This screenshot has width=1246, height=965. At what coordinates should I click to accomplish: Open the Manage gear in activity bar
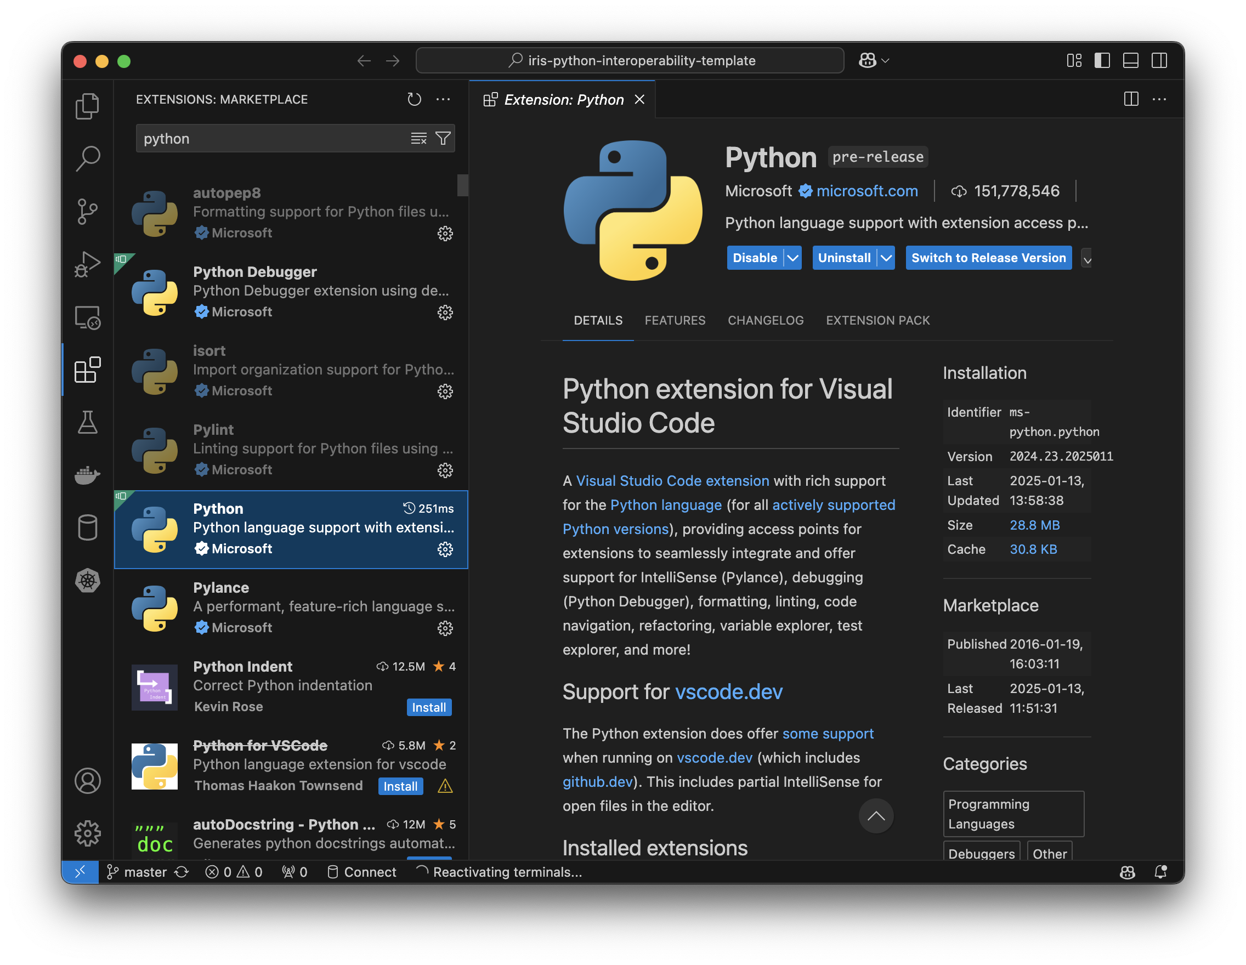[87, 834]
